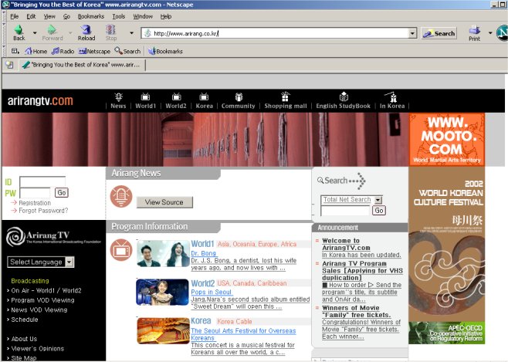
Task: Click the site search Go button
Action: (379, 211)
